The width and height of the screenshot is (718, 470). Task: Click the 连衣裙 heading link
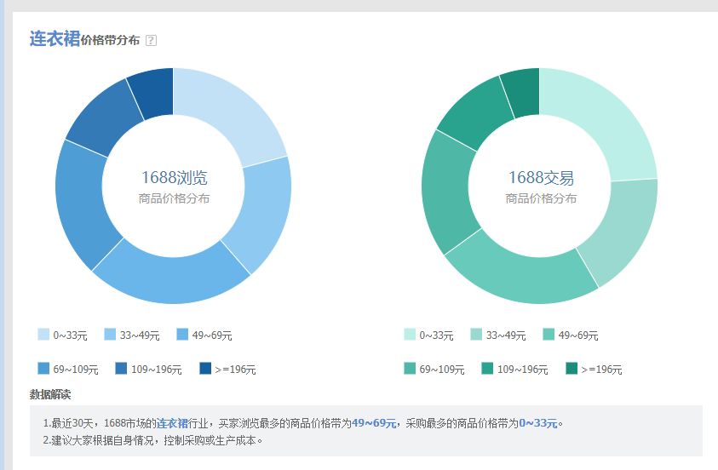tap(55, 39)
